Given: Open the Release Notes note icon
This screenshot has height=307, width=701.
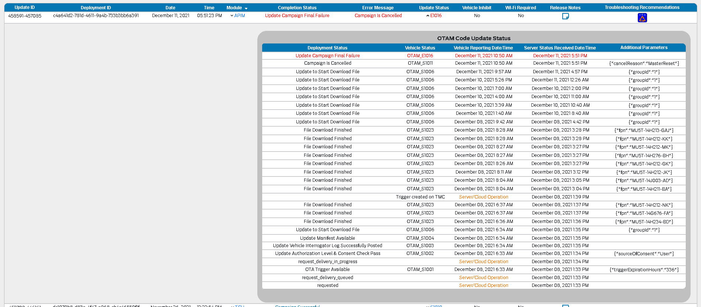Looking at the screenshot, I should [565, 16].
